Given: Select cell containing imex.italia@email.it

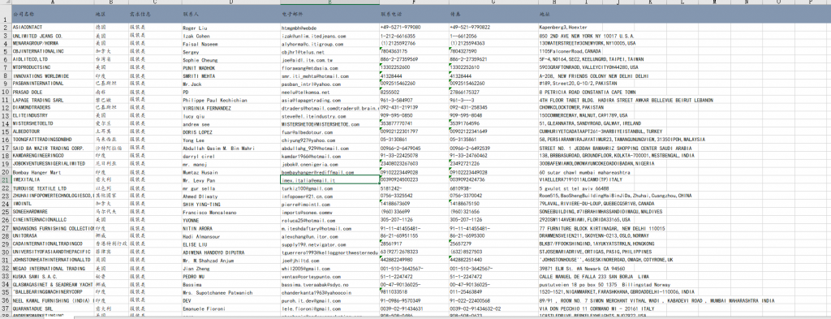Looking at the screenshot, I should click(x=329, y=180).
